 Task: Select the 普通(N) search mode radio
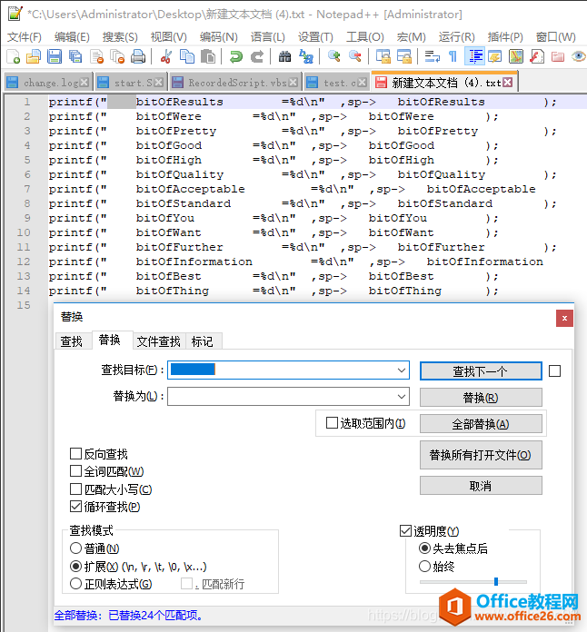click(x=75, y=548)
